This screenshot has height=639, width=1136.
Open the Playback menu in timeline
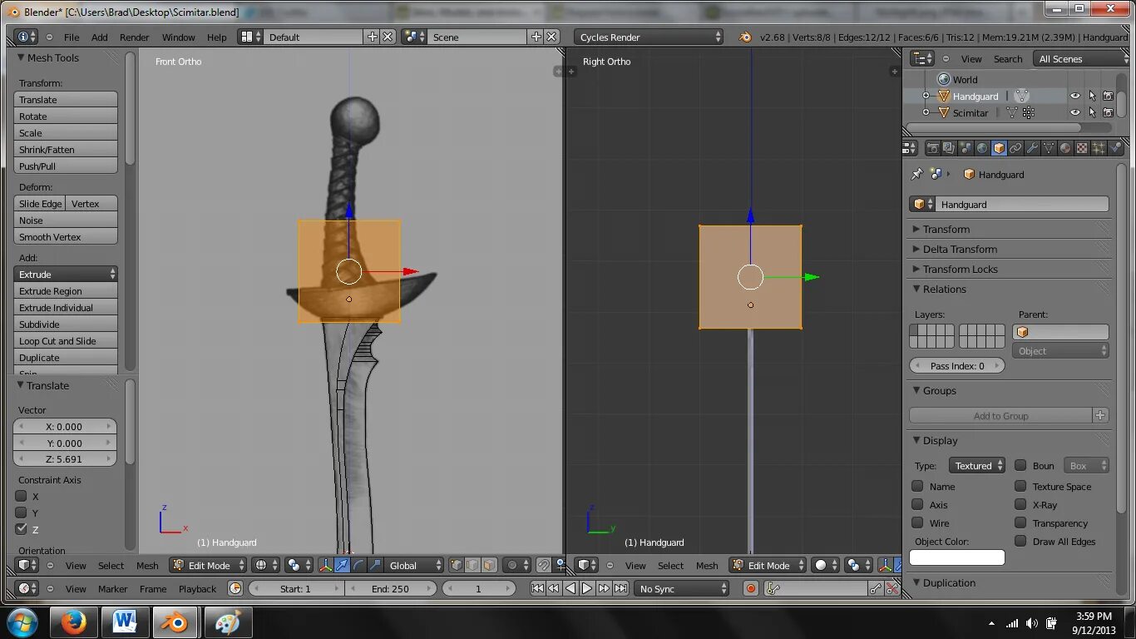pos(197,588)
